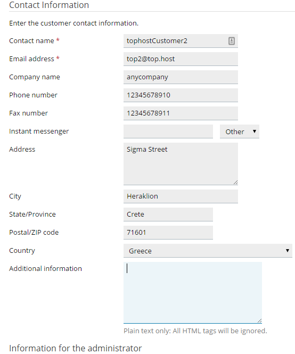Image resolution: width=295 pixels, height=354 pixels.
Task: Click the contact card icon in Contact name field
Action: pyautogui.click(x=231, y=41)
